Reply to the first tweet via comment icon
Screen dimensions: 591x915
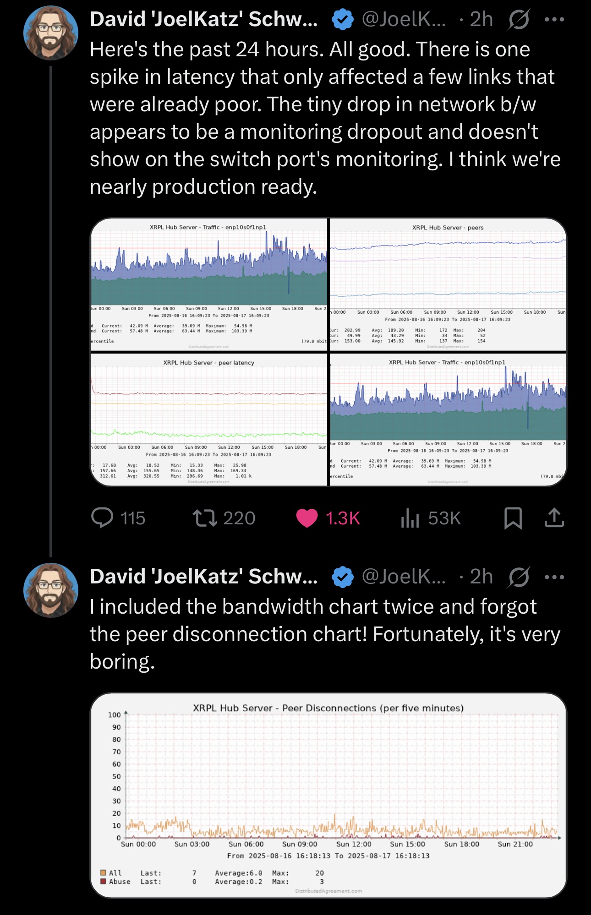click(102, 518)
